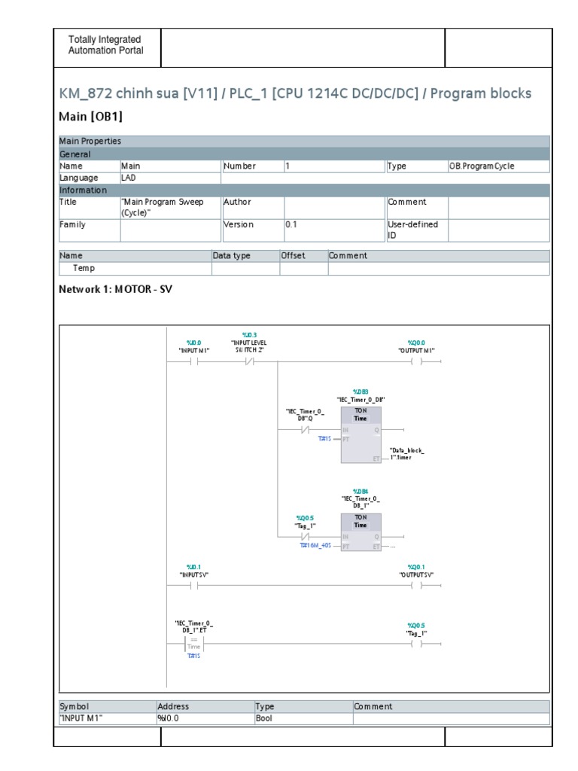Screen dimensions: 578x771
Task: Click the "Temp" row in the interface table
Action: click(304, 269)
